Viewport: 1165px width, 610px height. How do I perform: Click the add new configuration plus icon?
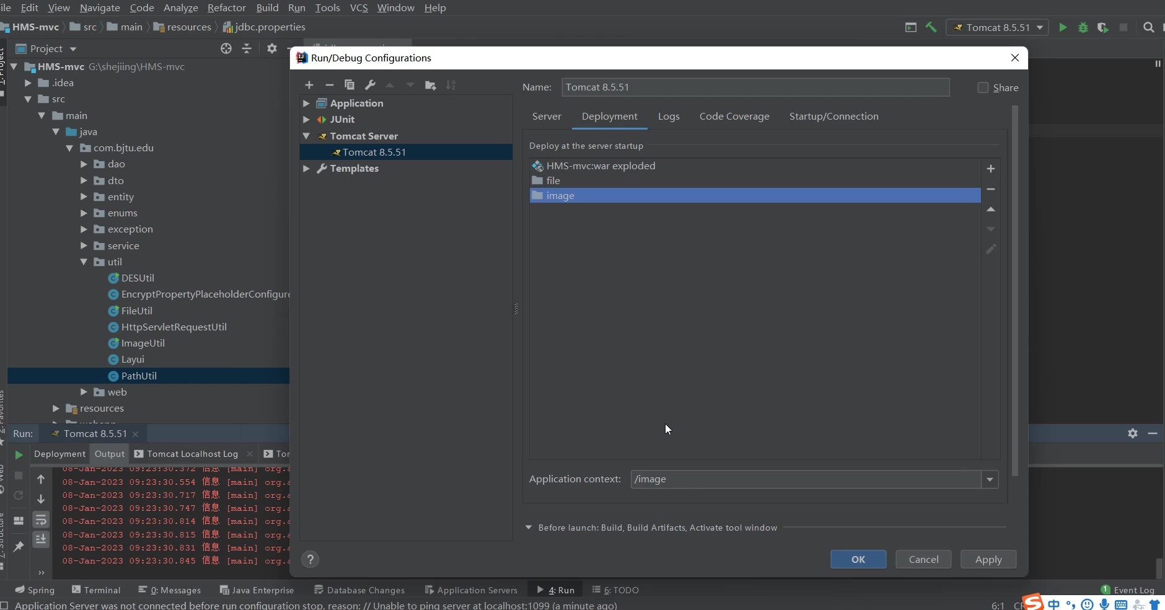coord(309,85)
